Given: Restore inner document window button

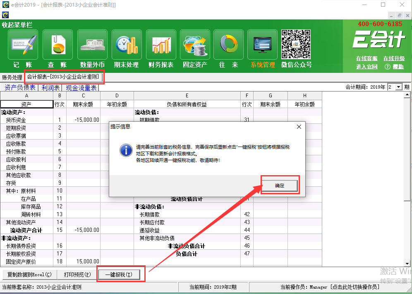Looking at the screenshot, I should (x=400, y=15).
